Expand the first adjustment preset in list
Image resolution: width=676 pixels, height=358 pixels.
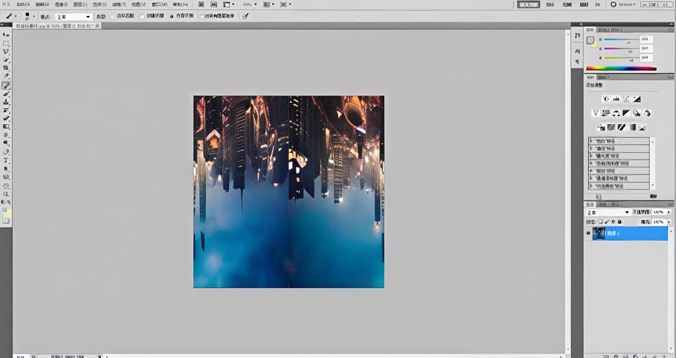(592, 141)
